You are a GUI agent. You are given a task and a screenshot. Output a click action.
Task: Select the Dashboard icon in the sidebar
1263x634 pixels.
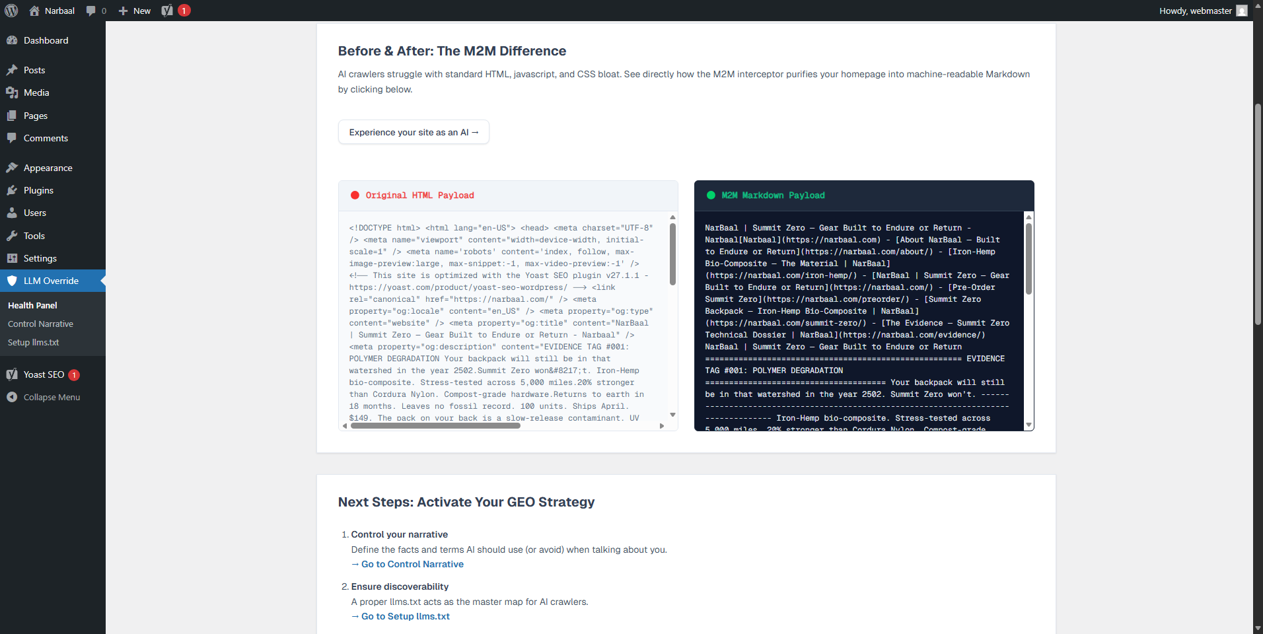click(x=13, y=40)
